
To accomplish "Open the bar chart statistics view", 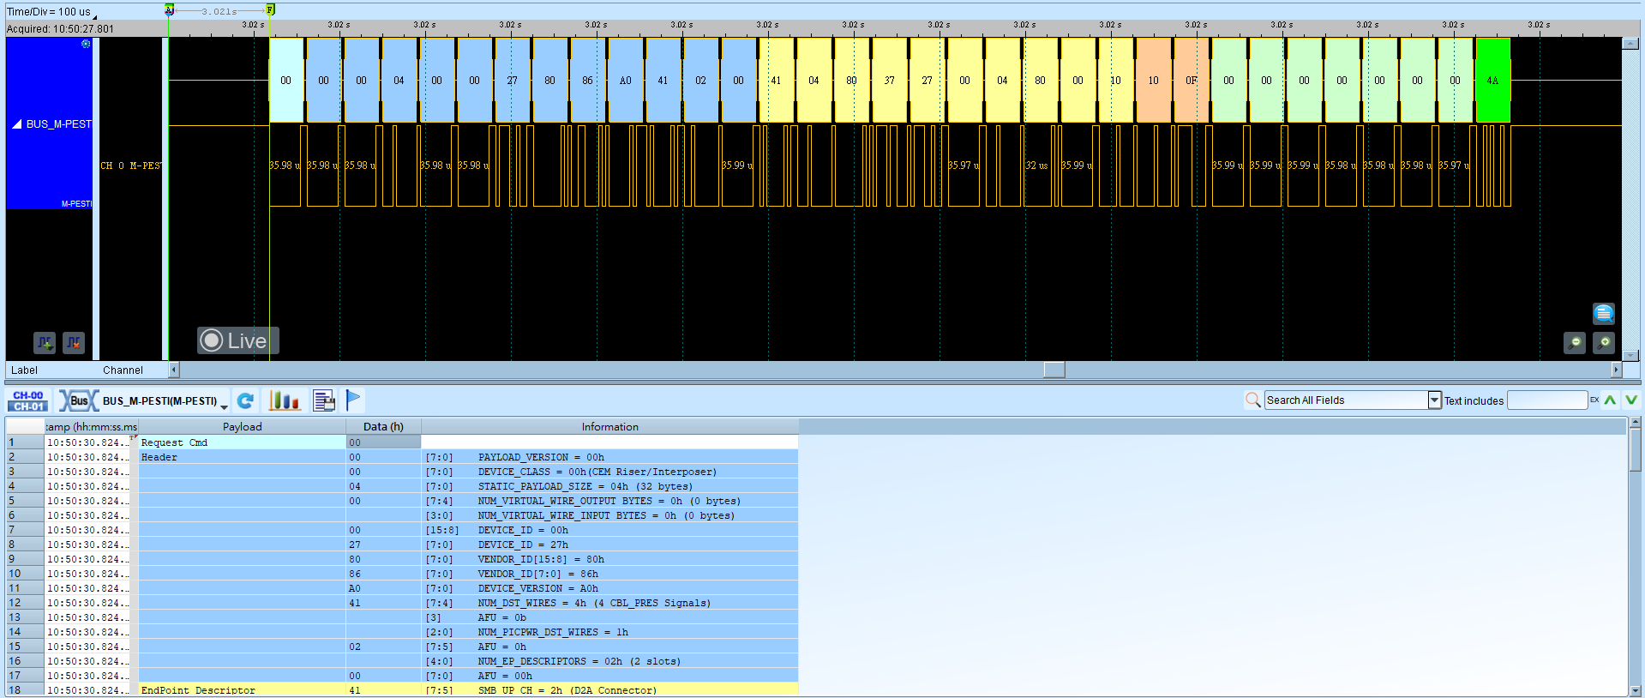I will pyautogui.click(x=285, y=400).
